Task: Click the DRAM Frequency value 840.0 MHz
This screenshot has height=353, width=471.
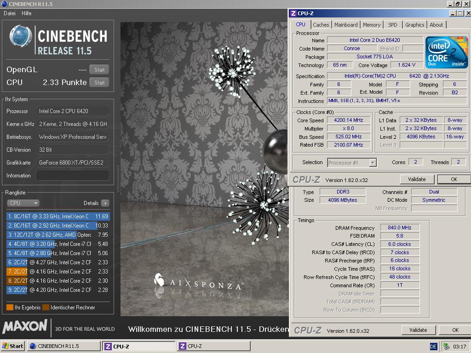Action: coord(400,228)
